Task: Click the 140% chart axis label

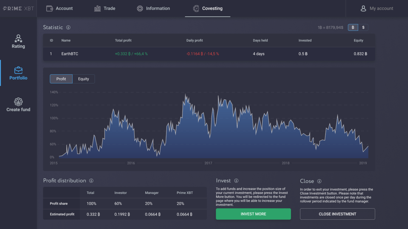Action: 54,92
